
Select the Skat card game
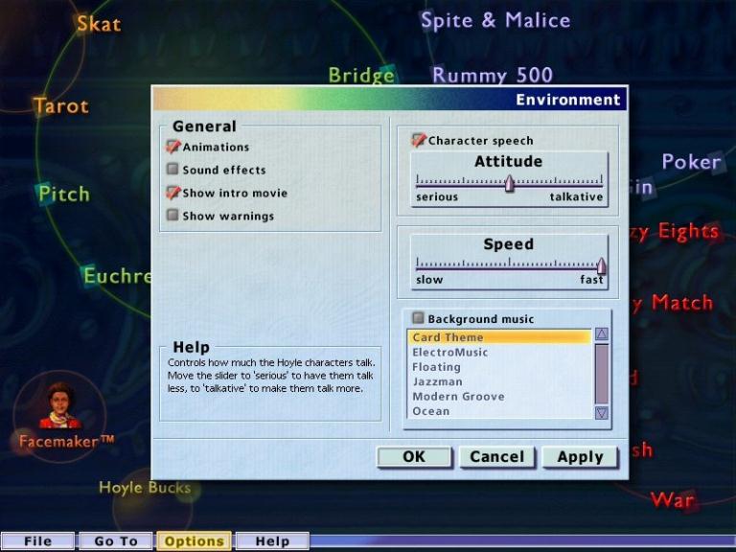[99, 23]
